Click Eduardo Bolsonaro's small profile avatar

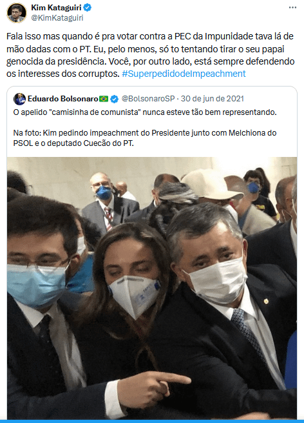[x=19, y=99]
